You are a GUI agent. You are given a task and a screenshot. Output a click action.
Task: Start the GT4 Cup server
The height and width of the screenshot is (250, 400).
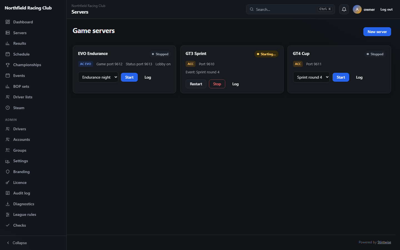pos(341,77)
